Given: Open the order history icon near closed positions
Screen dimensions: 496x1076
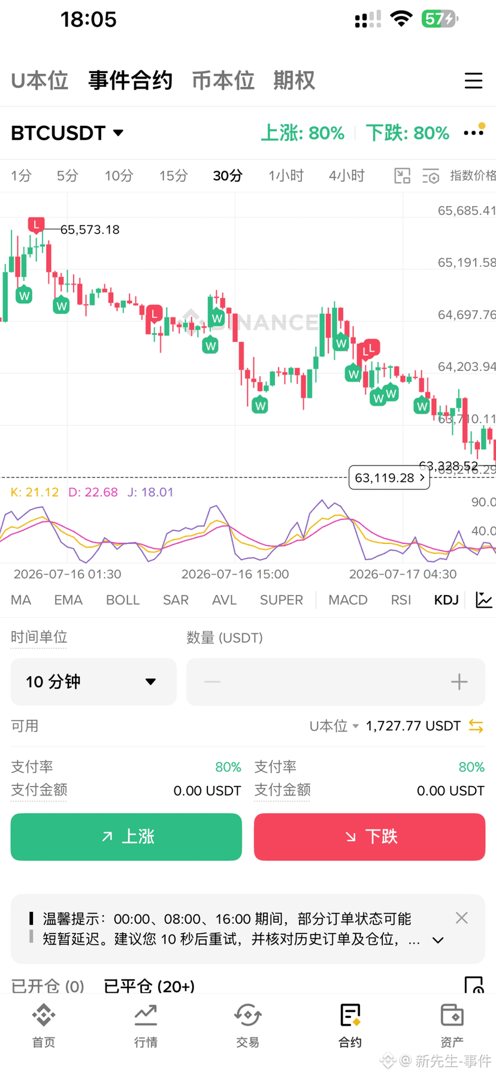Looking at the screenshot, I should pos(474,985).
